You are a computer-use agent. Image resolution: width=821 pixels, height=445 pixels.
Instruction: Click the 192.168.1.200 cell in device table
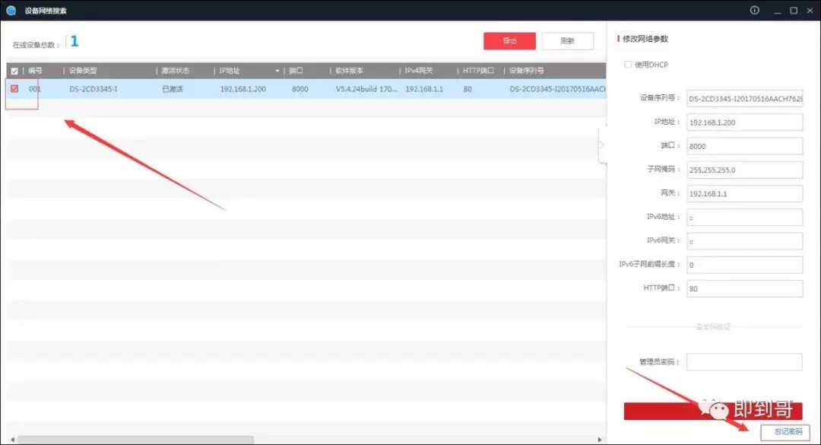(x=243, y=89)
